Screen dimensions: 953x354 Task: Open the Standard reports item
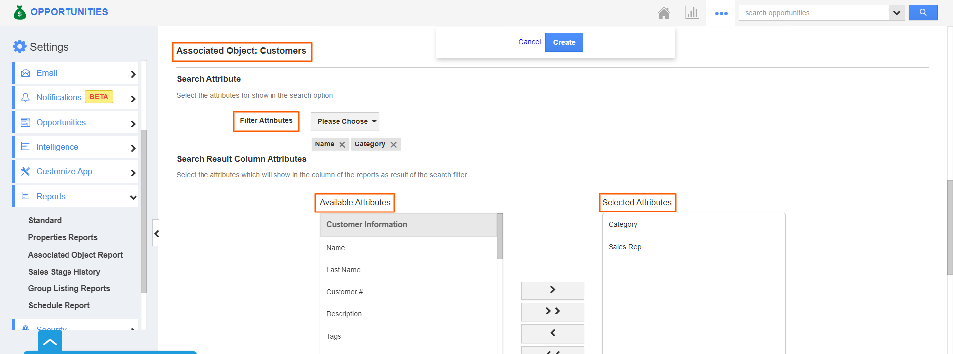point(45,220)
